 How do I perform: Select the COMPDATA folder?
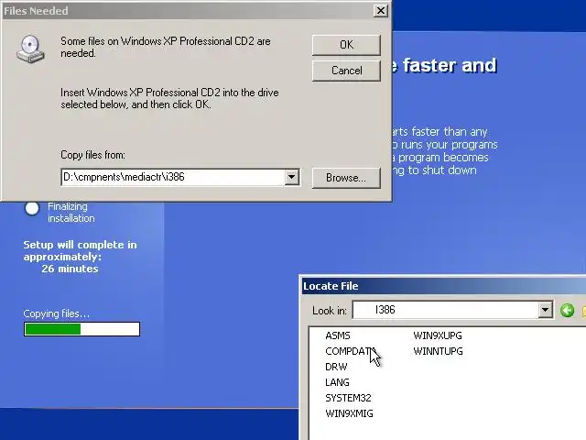pyautogui.click(x=350, y=351)
